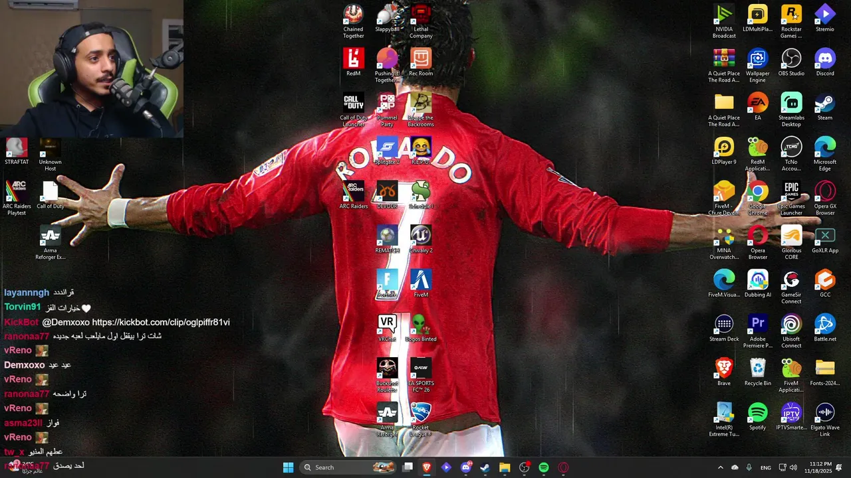This screenshot has width=851, height=478.
Task: Open the Intel Extreme Tuning icon
Action: [724, 420]
